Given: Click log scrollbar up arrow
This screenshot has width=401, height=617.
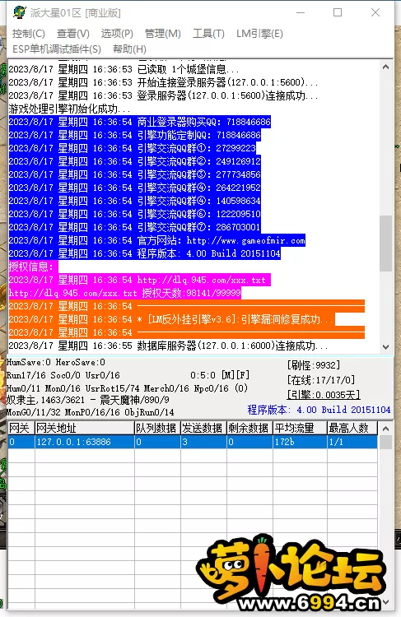Looking at the screenshot, I should coord(385,67).
